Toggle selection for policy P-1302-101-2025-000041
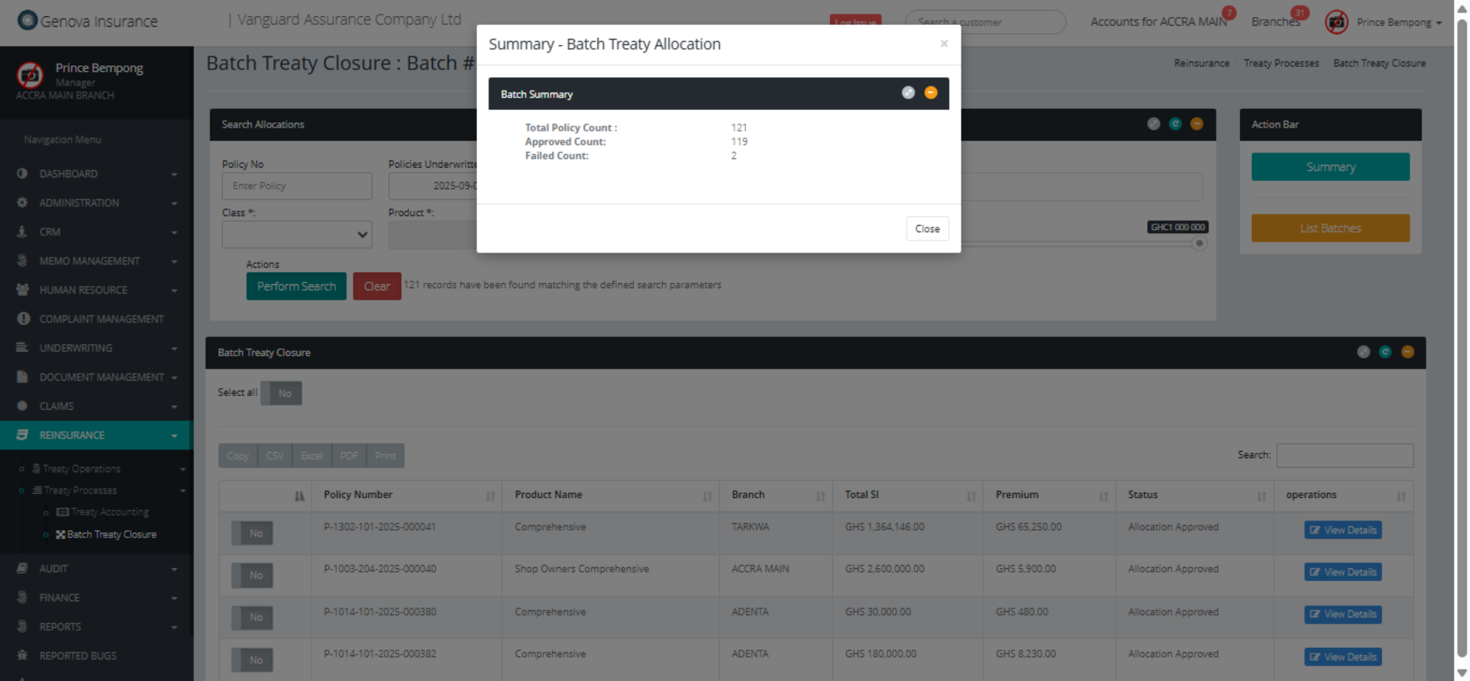 [x=253, y=533]
